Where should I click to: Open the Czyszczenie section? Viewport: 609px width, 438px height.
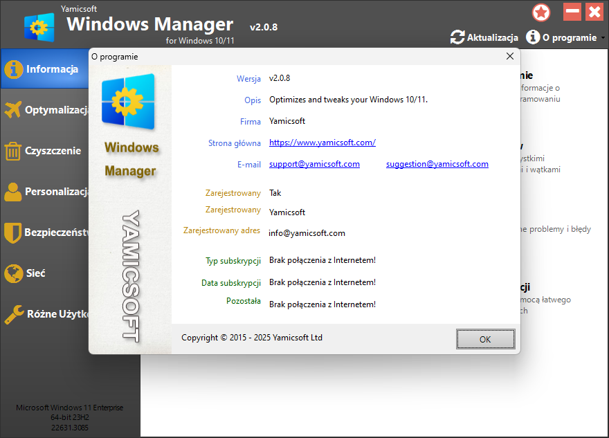tap(45, 151)
